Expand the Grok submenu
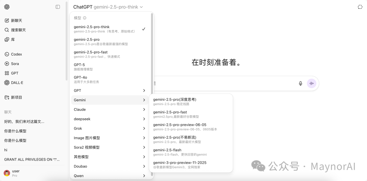 coord(110,128)
